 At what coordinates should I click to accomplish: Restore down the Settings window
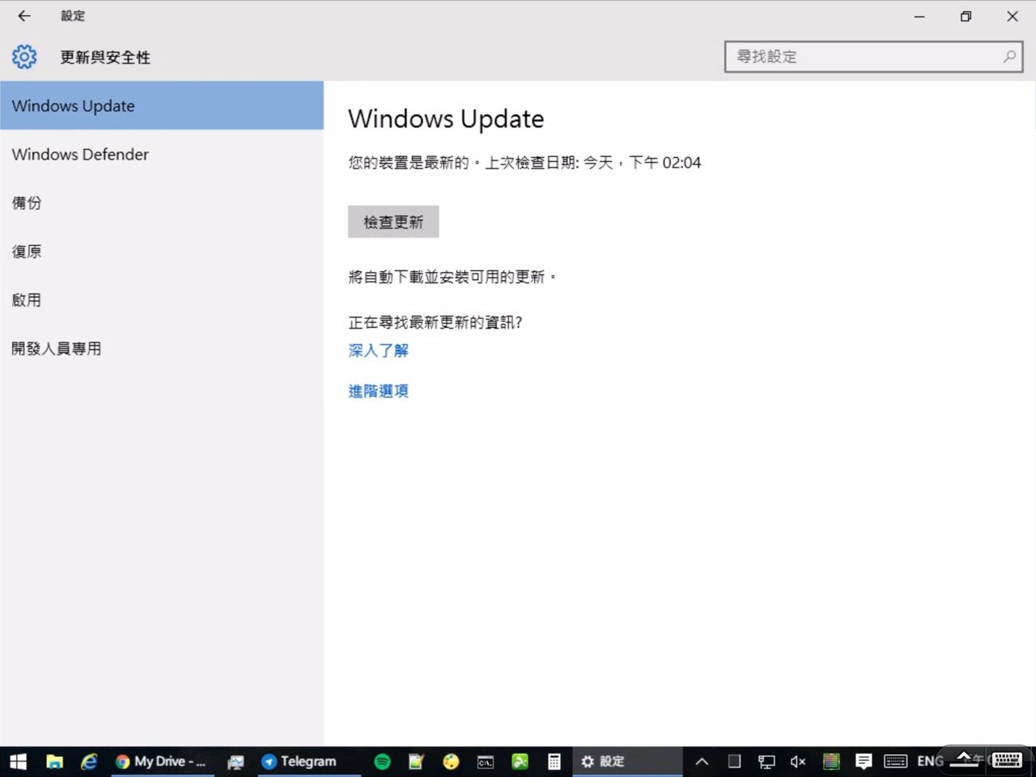click(966, 16)
